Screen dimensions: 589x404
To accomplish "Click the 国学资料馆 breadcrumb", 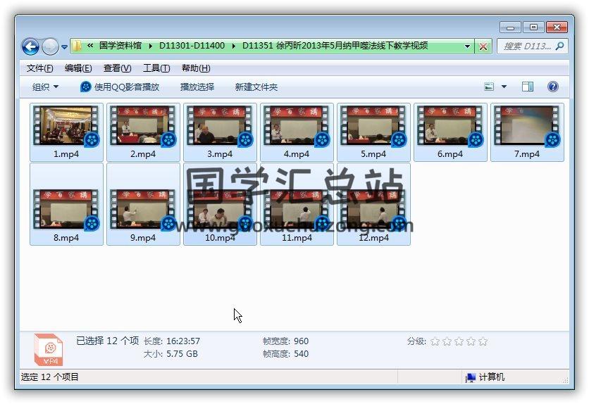I will (x=120, y=46).
